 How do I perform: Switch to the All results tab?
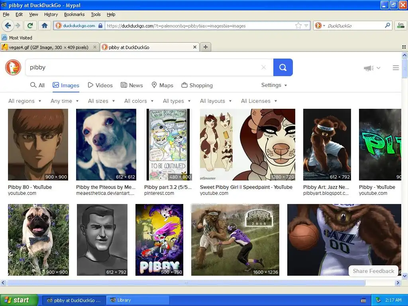point(37,85)
